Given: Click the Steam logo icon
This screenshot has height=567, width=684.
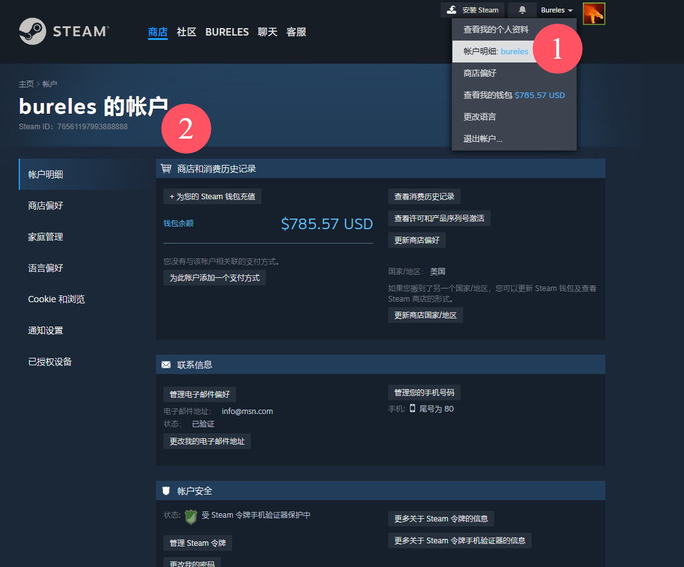Looking at the screenshot, I should tap(32, 31).
